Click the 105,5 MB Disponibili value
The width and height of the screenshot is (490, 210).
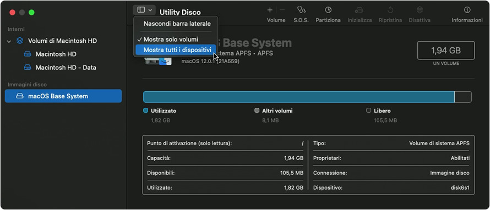(x=292, y=173)
